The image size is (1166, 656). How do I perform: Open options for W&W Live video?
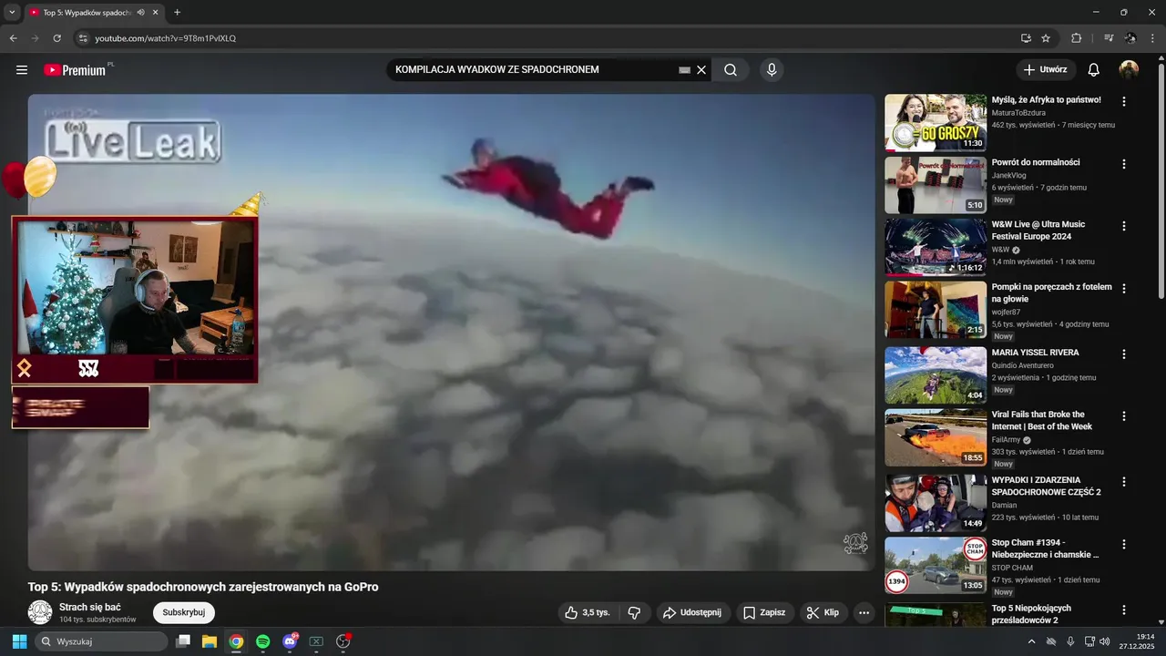[x=1124, y=226]
